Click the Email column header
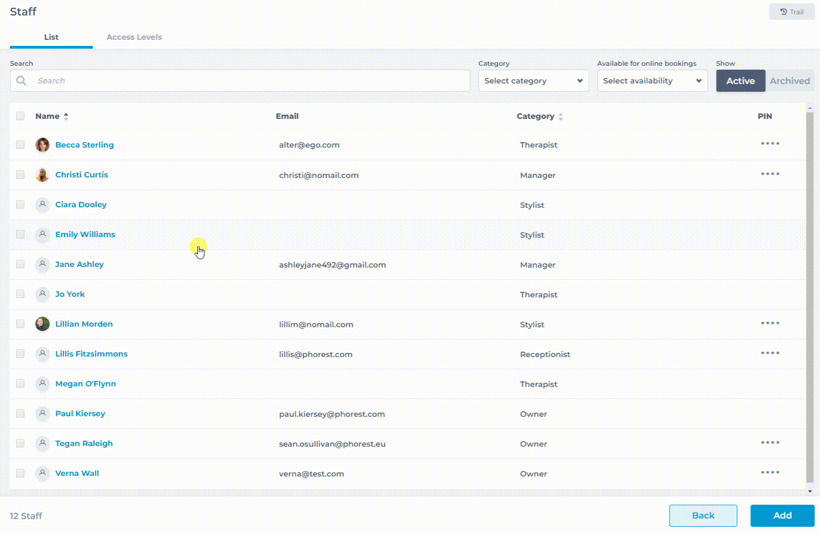 coord(287,116)
